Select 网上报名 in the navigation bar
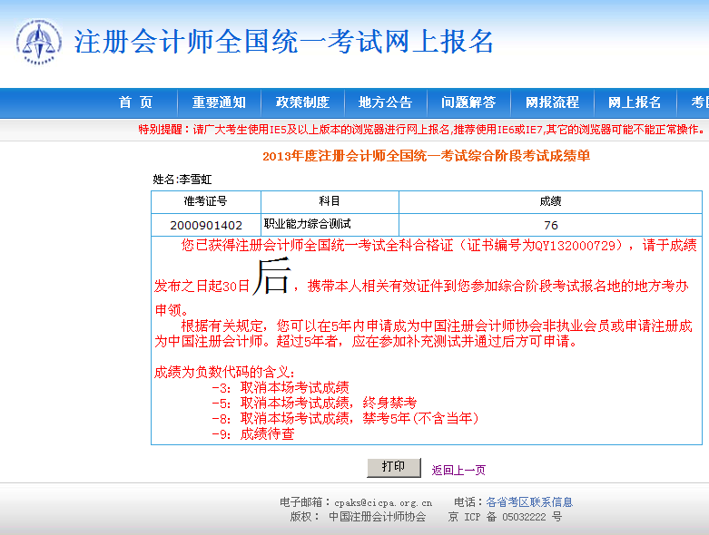This screenshot has width=709, height=535. tap(635, 102)
